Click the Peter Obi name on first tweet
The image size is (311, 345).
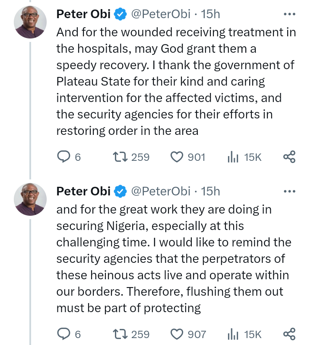coord(83,14)
